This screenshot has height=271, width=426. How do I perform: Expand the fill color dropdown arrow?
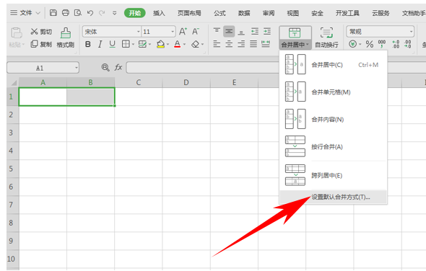point(168,44)
